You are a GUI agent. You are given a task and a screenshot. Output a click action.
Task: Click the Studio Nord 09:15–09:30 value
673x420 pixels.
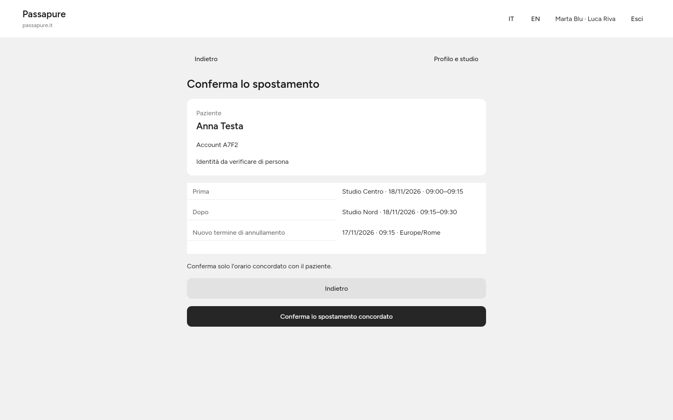400,212
